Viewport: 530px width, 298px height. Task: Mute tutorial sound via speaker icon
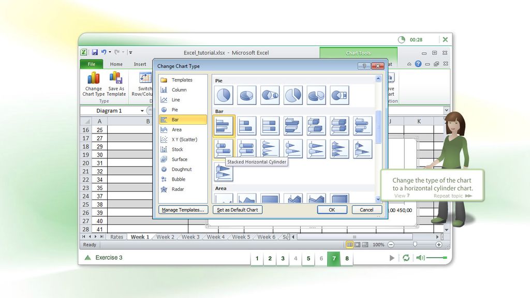click(x=420, y=258)
